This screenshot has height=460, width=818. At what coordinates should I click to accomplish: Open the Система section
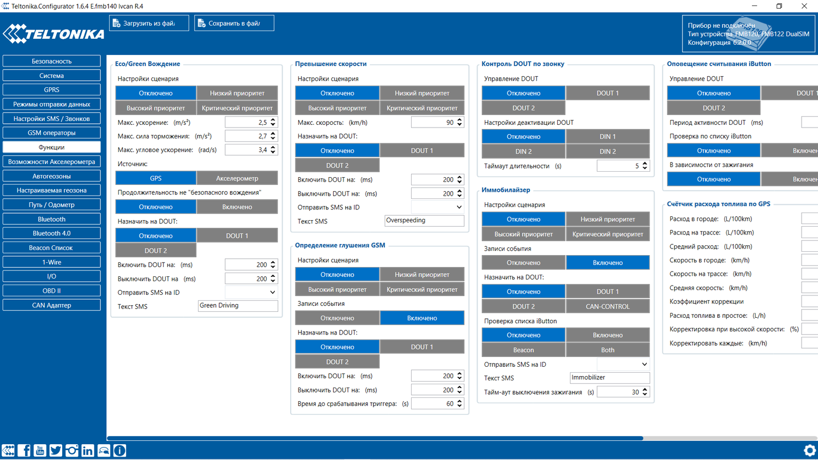point(51,75)
